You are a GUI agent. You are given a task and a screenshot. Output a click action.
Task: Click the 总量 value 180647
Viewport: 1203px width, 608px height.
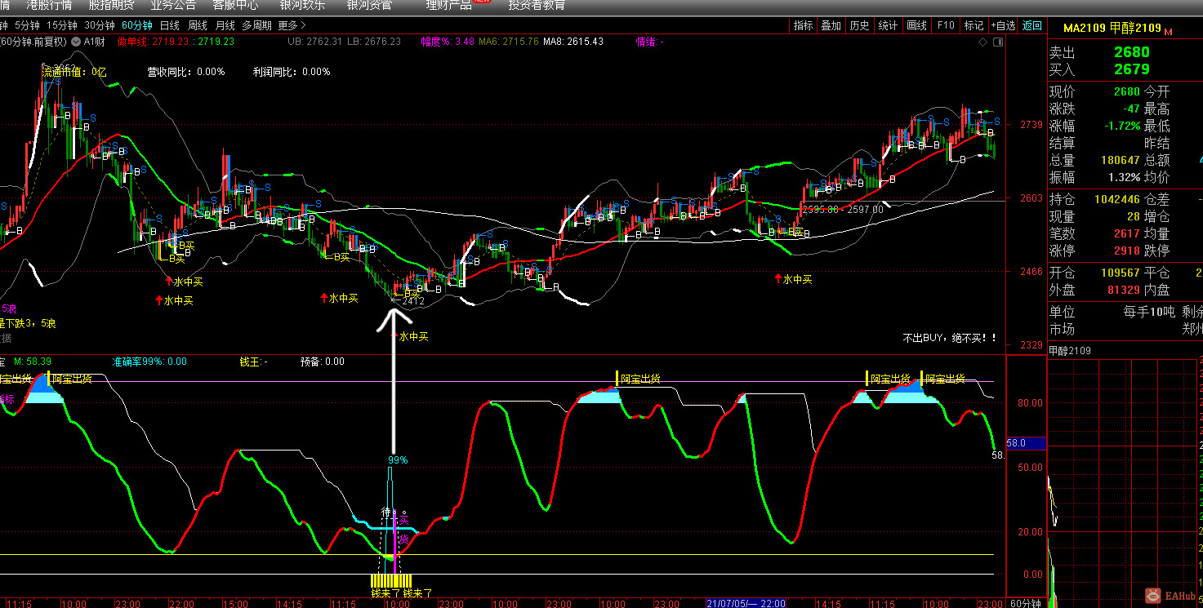click(x=1121, y=160)
